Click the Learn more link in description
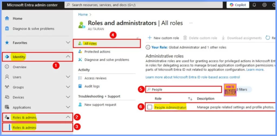 [x=255, y=70]
